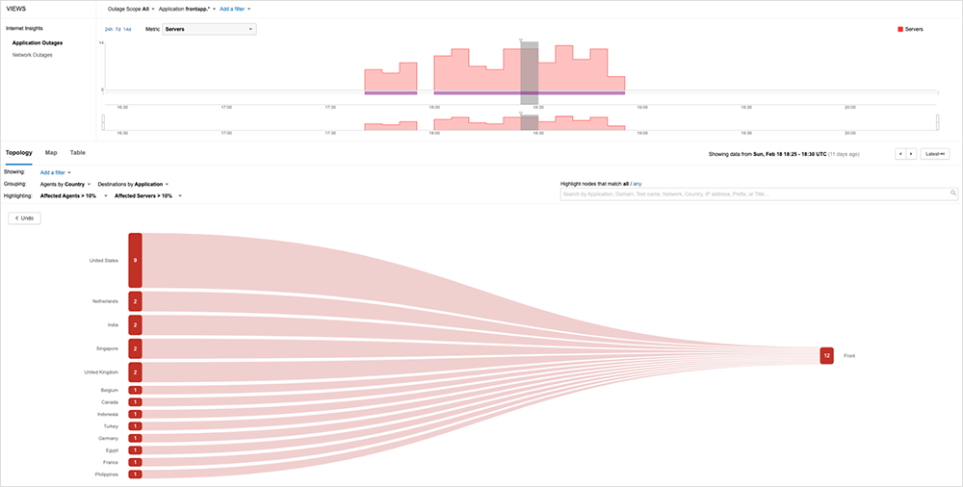
Task: Click the Netherlands agent node
Action: (135, 301)
